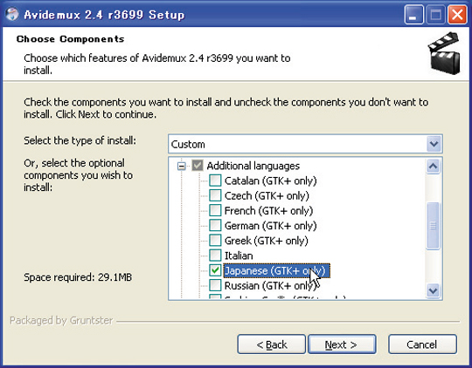Uncheck the Japanese (GTK+ only) checkbox

click(215, 270)
